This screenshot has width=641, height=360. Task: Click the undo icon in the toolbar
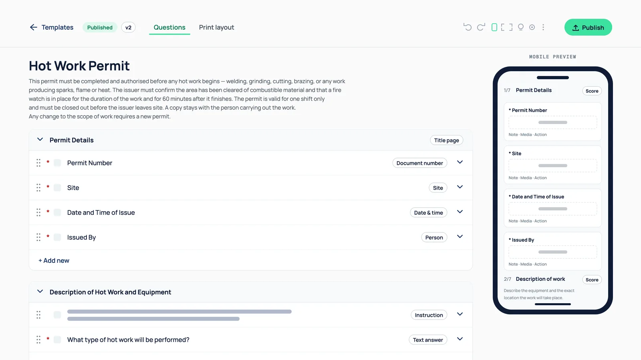pos(467,27)
